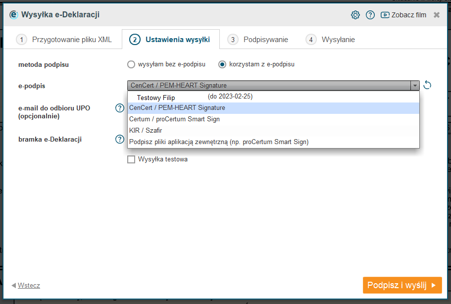Click the Zobacz film video icon
This screenshot has width=451, height=304.
click(x=385, y=15)
